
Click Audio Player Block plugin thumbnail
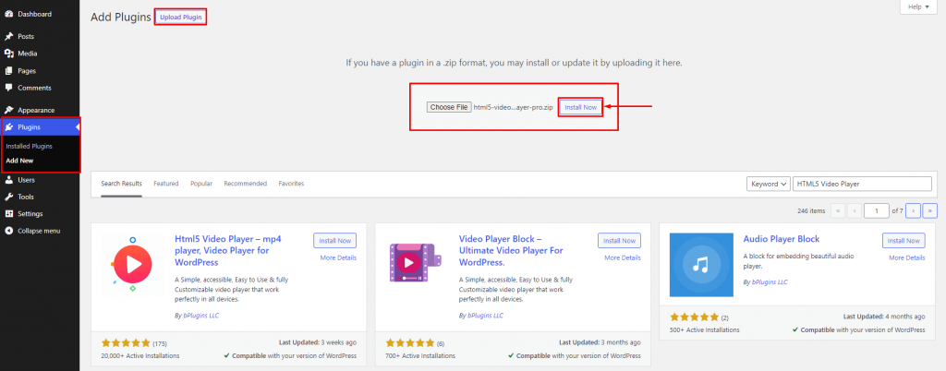click(701, 264)
